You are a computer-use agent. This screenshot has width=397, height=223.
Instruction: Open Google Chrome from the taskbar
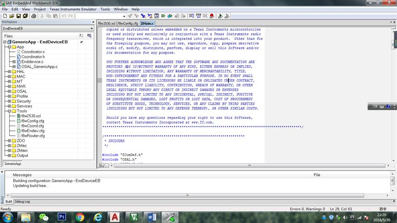click(80, 217)
